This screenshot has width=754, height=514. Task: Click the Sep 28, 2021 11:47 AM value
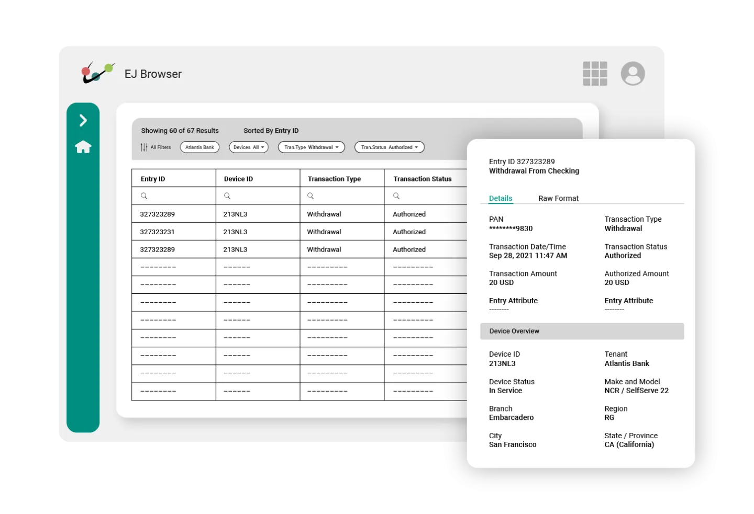coord(528,256)
